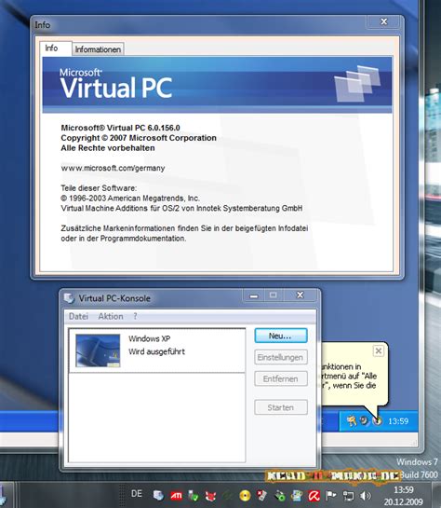This screenshot has height=508, width=441.
Task: Click the 'Wird ausgeführt' status text
Action: tap(157, 351)
